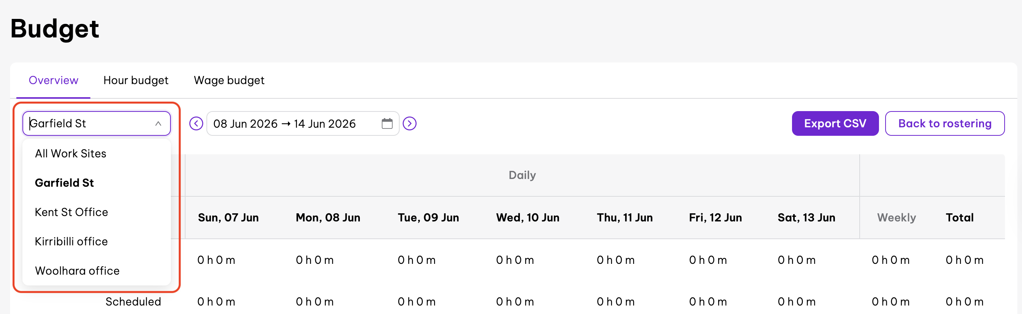Click Scheduled value under Total column
This screenshot has height=314, width=1022.
[x=964, y=302]
